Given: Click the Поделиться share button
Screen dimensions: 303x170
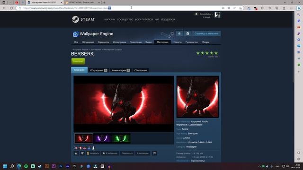Looking at the screenshot, I should [127, 153].
